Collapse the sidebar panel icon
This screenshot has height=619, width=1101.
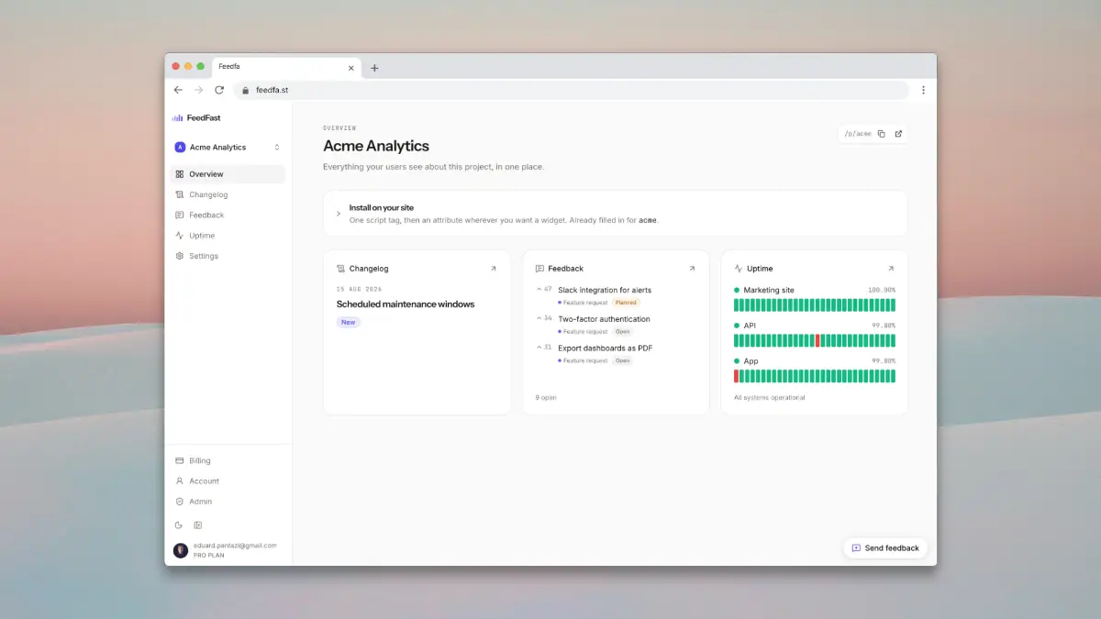pyautogui.click(x=197, y=525)
